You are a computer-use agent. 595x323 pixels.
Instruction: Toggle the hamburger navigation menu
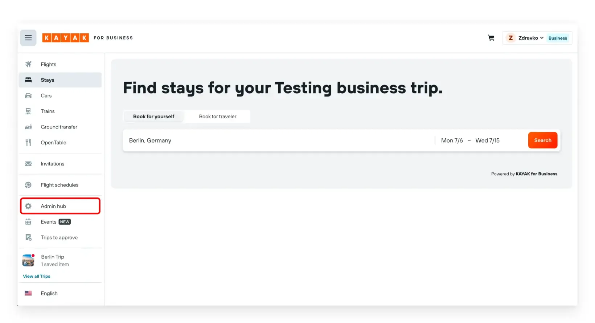28,38
